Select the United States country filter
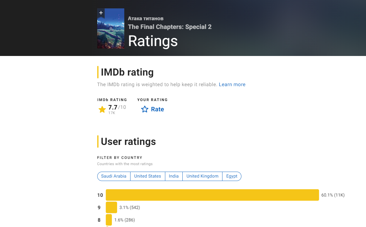 coord(148,176)
